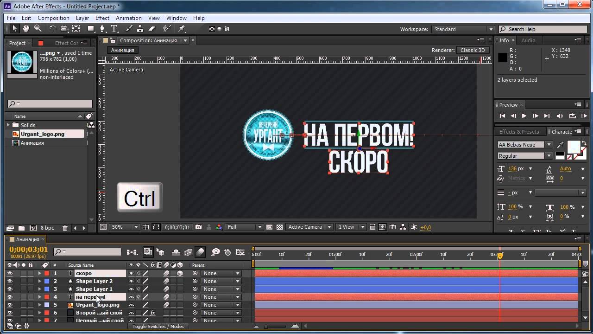Open the File menu
This screenshot has width=593, height=334.
tap(11, 18)
